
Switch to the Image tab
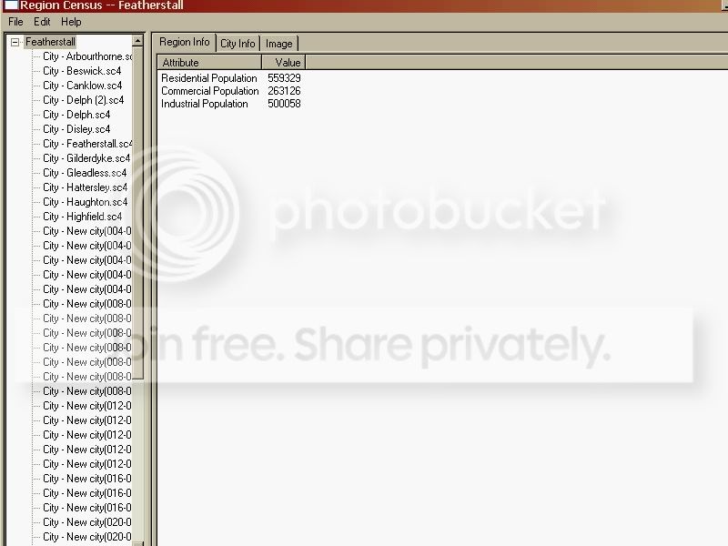coord(278,44)
